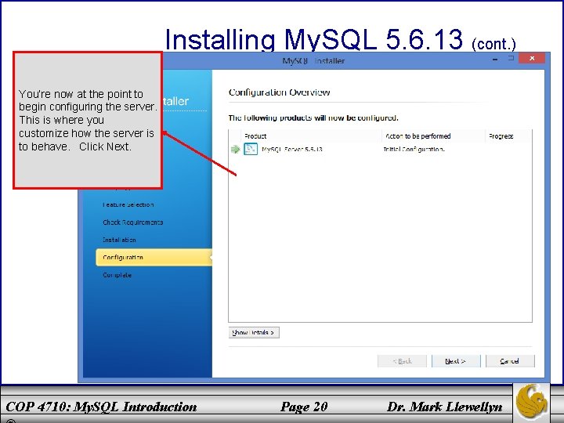
Task: Click COP 4710: MySQL Introduction footer text
Action: [101, 407]
